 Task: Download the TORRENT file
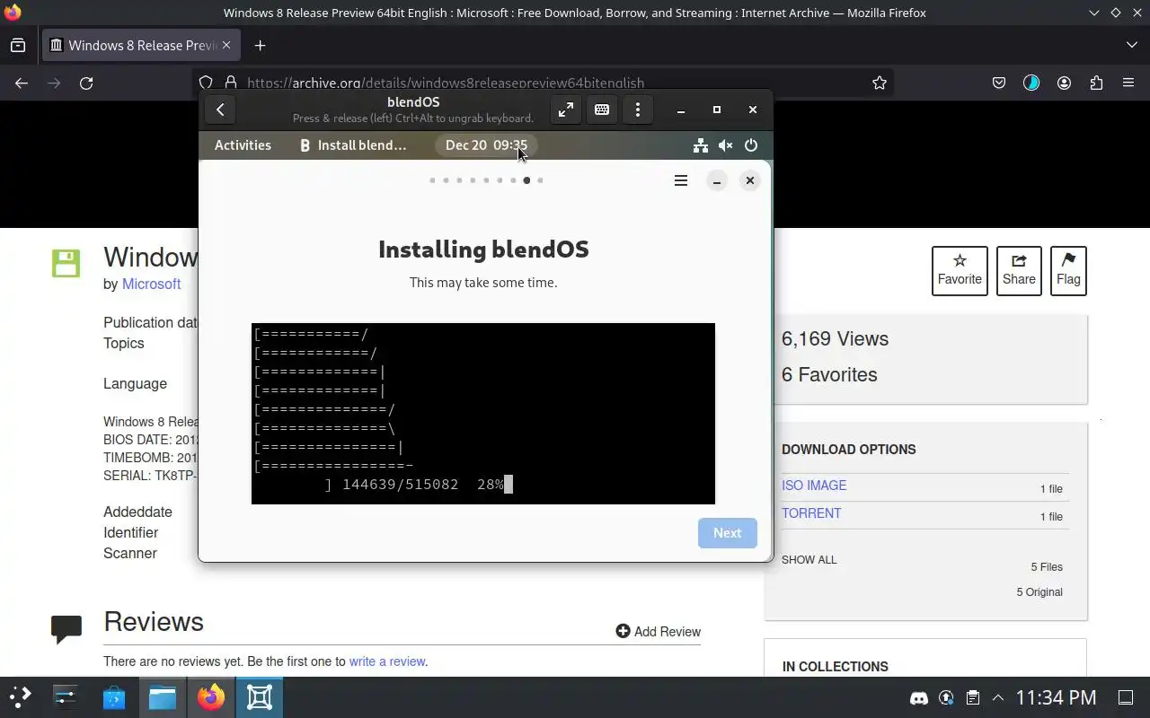tap(811, 513)
